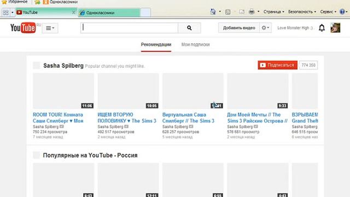This screenshot has height=197, width=350.
Task: Click the 750 234 просмотра view count
Action: pyautogui.click(x=50, y=132)
